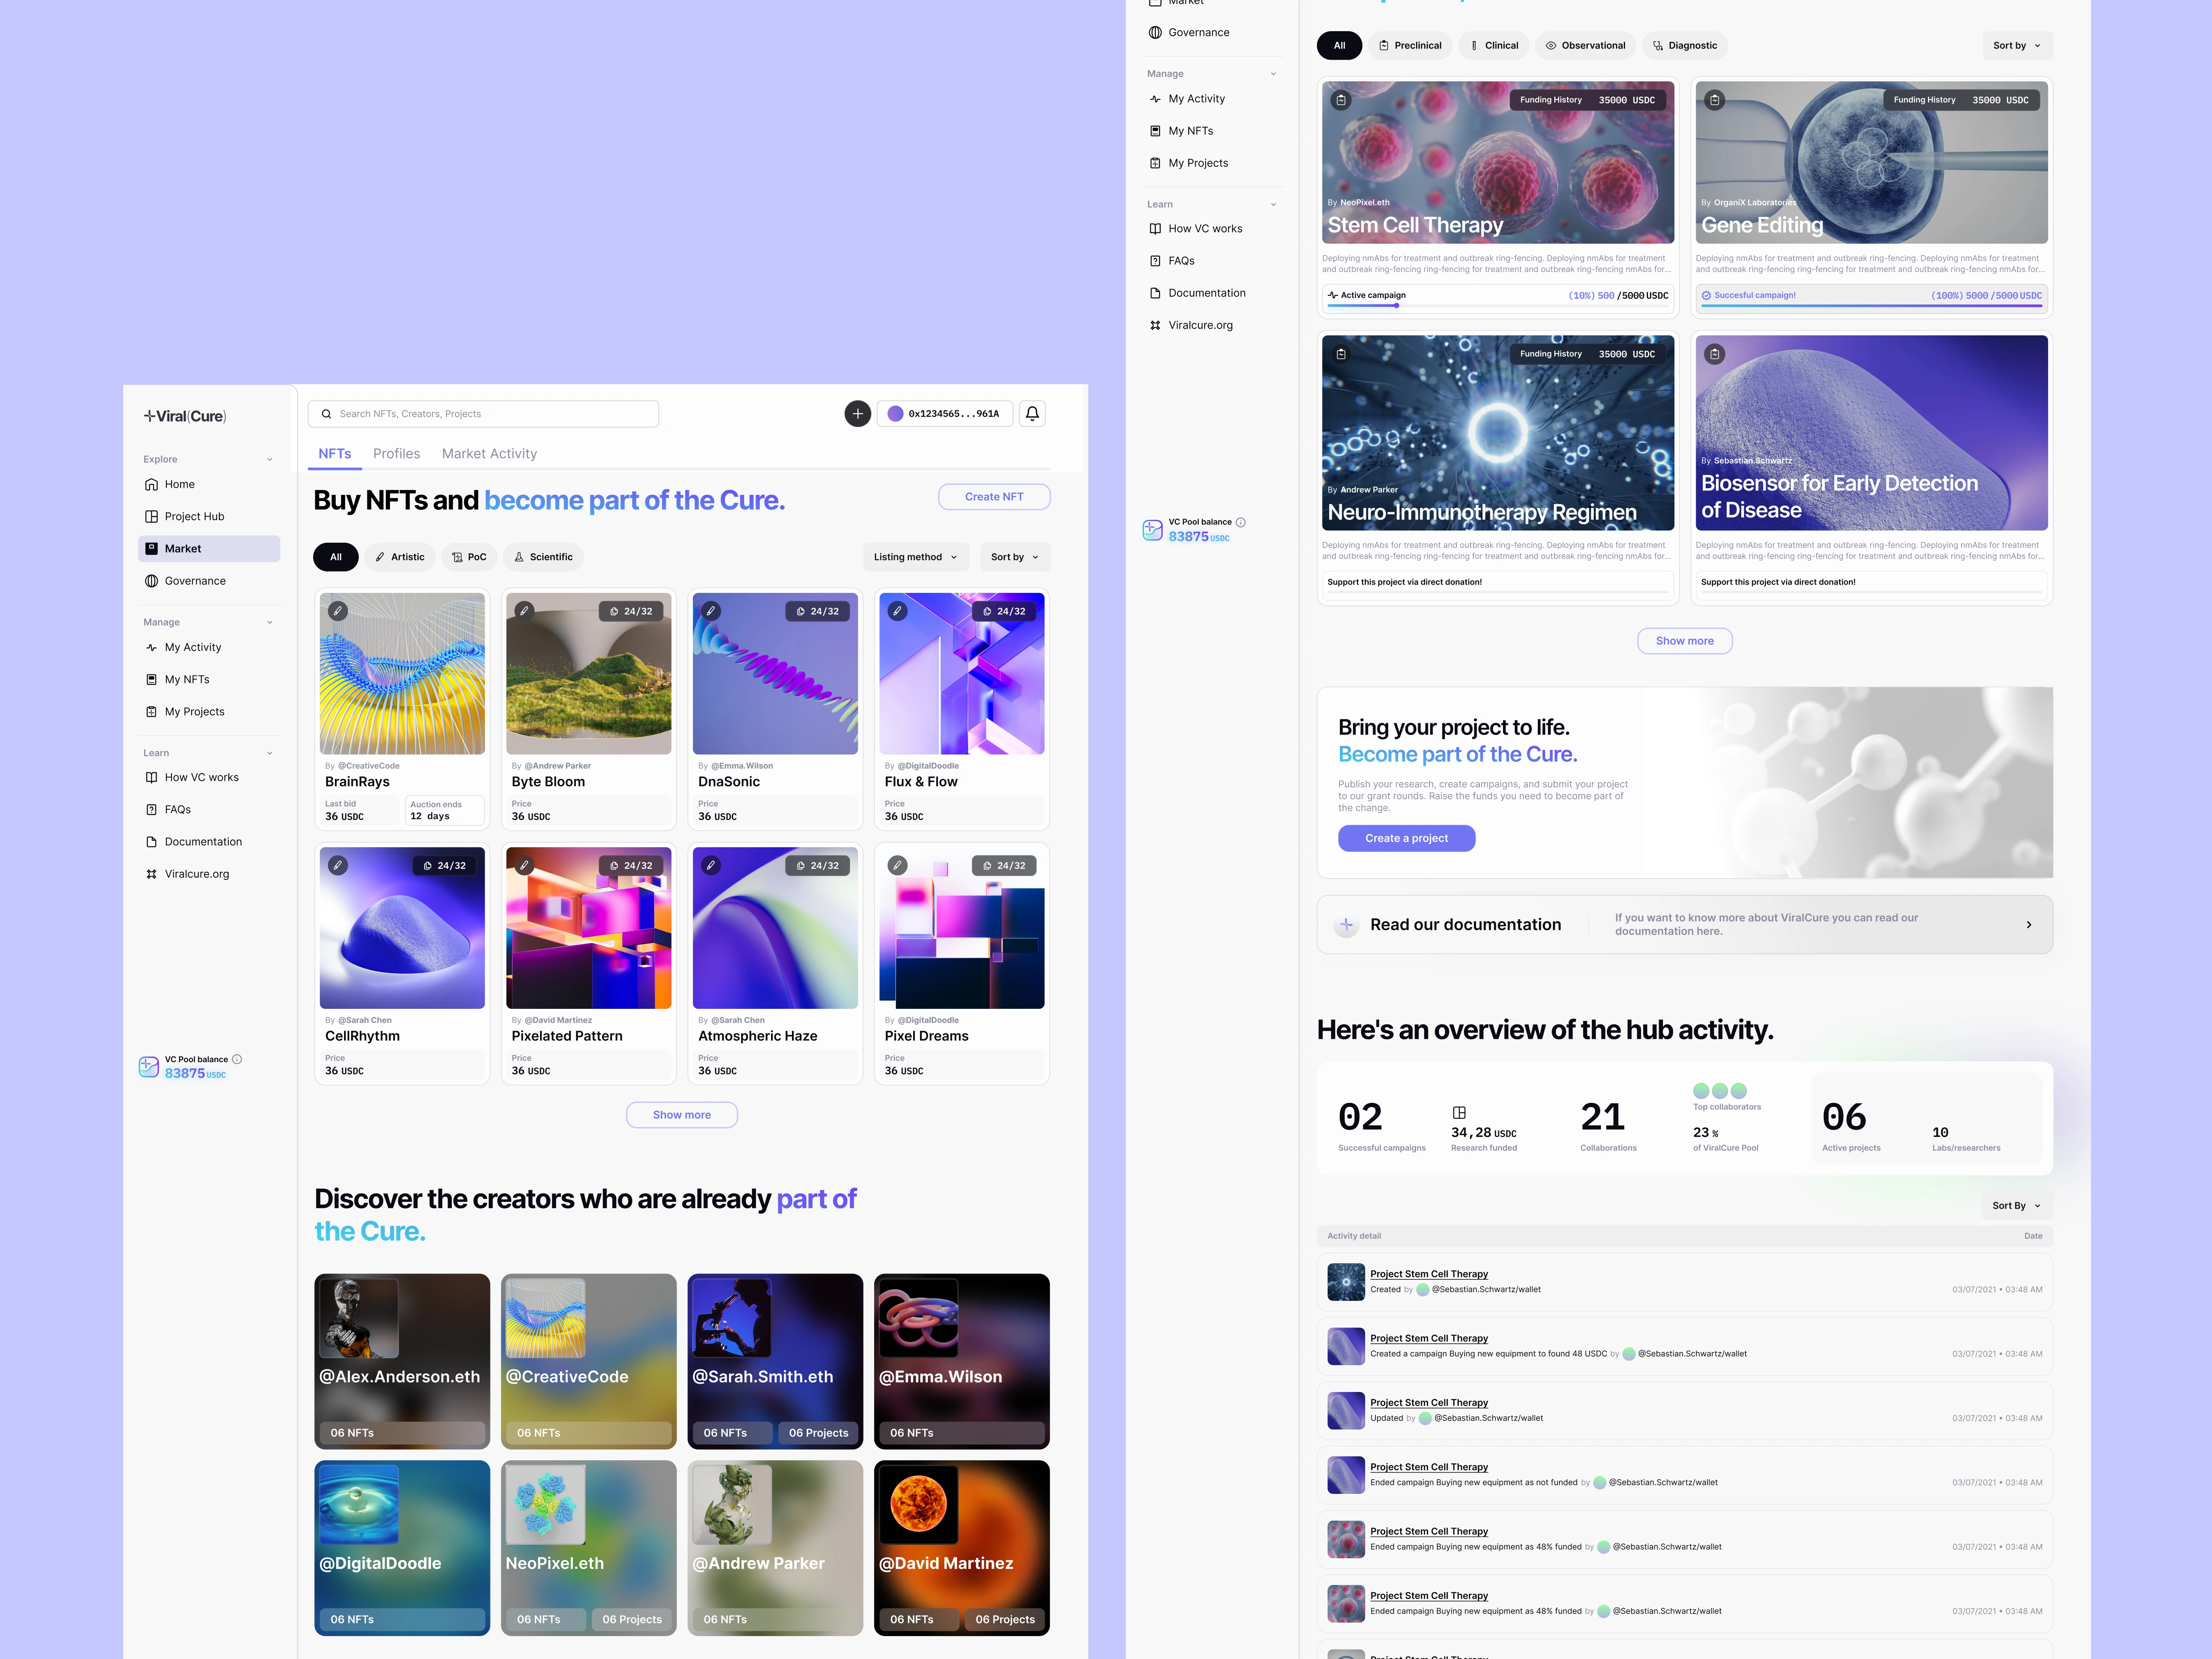The height and width of the screenshot is (1659, 2212).
Task: Toggle the Artistic filter chip
Action: [x=400, y=557]
